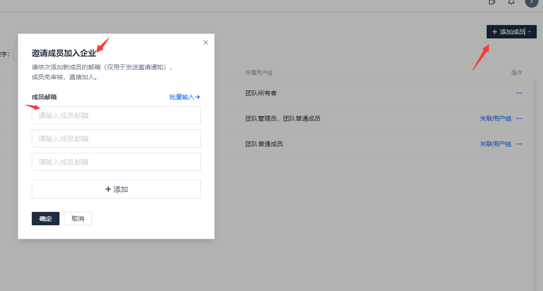543x291 pixels.
Task: Cancel the dialog with 取消
Action: 78,219
